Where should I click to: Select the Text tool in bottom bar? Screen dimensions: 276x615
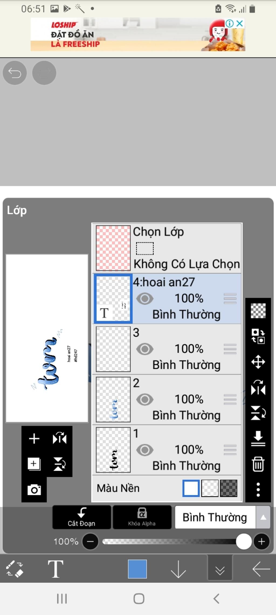click(56, 569)
